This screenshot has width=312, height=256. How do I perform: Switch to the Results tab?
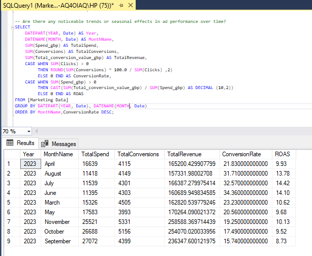click(x=20, y=143)
